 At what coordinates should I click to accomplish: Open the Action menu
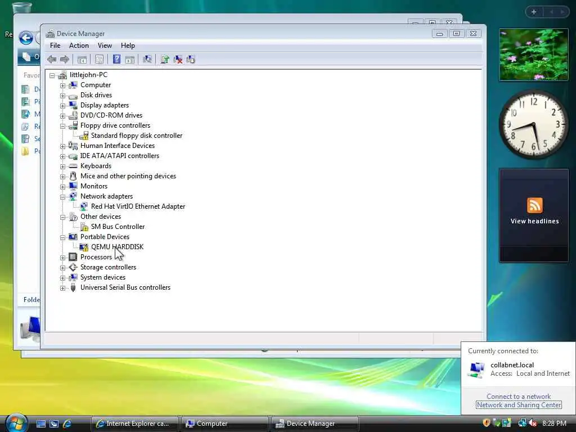click(79, 46)
